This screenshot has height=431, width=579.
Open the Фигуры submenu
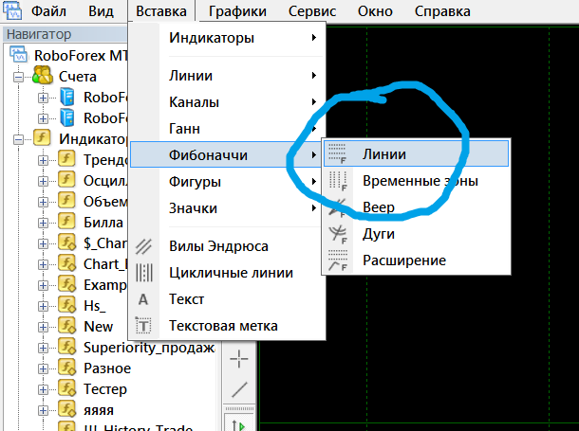[227, 182]
